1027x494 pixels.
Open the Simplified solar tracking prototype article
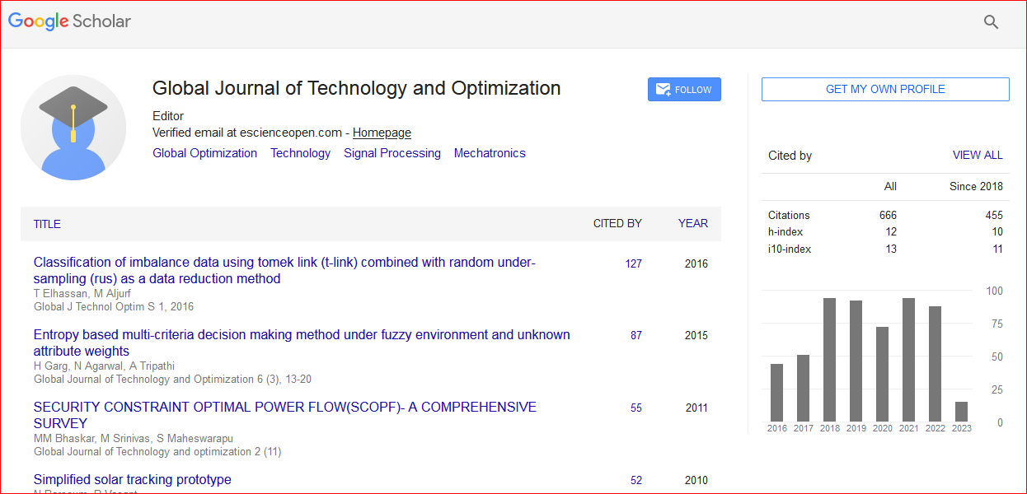coord(132,479)
